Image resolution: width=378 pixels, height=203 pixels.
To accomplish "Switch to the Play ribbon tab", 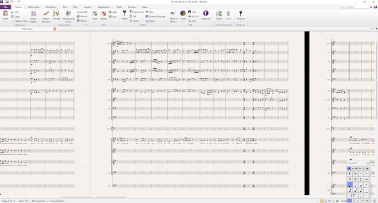I will (75, 7).
